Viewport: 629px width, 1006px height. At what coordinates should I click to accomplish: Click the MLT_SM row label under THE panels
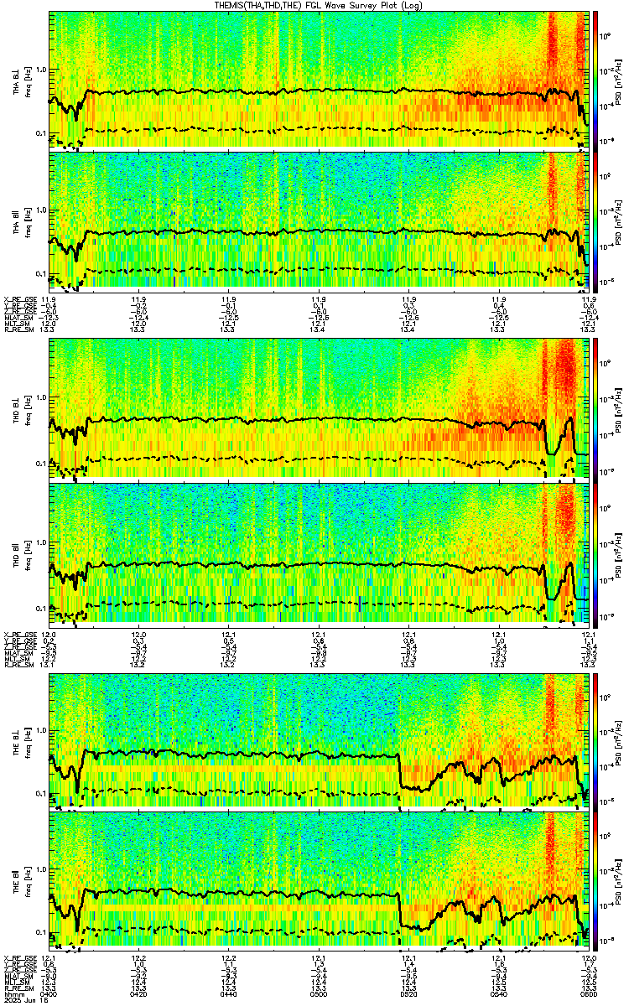click(17, 982)
